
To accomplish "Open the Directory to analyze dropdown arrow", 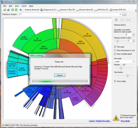I will click(120, 14).
